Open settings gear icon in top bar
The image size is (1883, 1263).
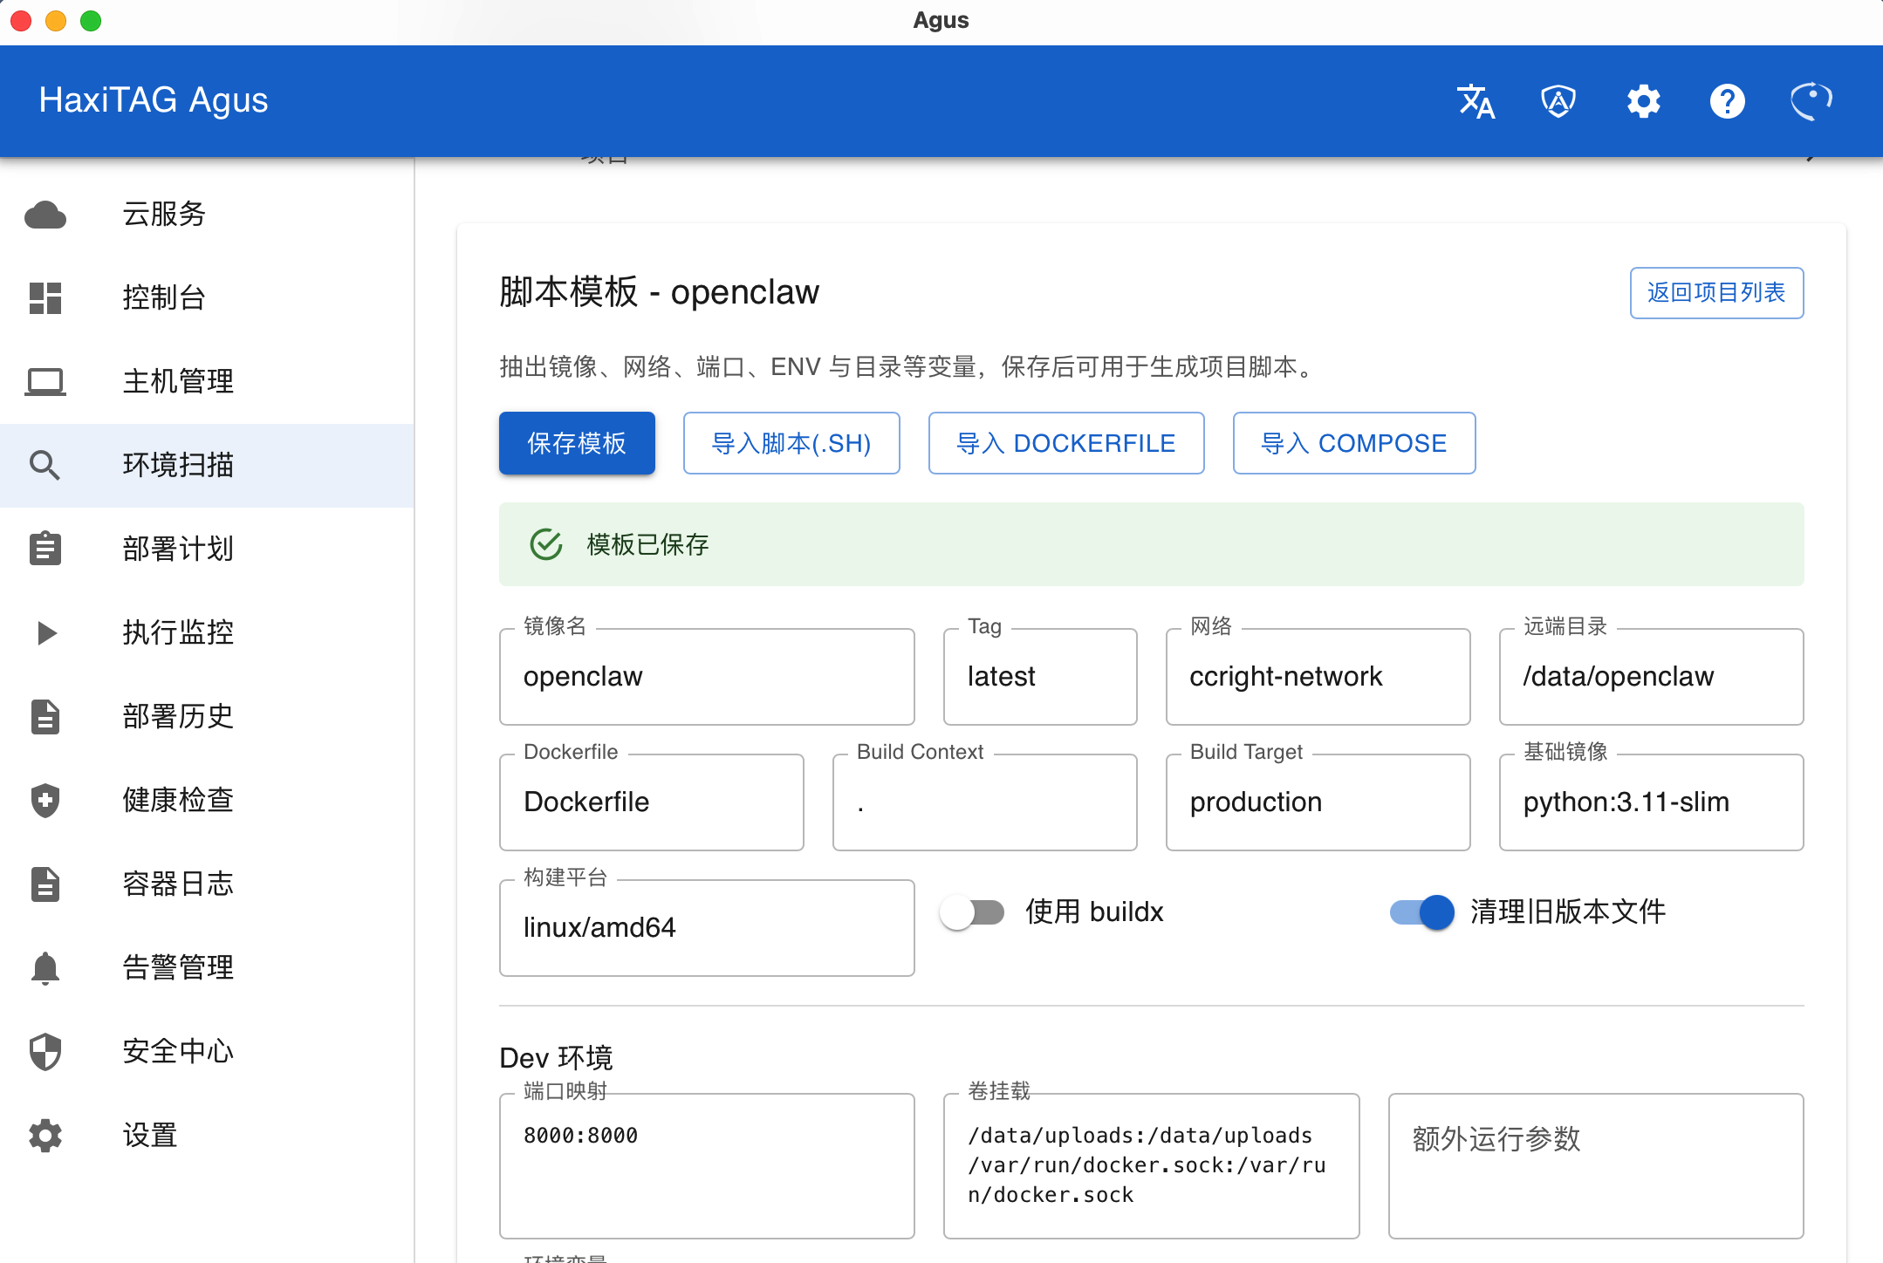pos(1643,101)
